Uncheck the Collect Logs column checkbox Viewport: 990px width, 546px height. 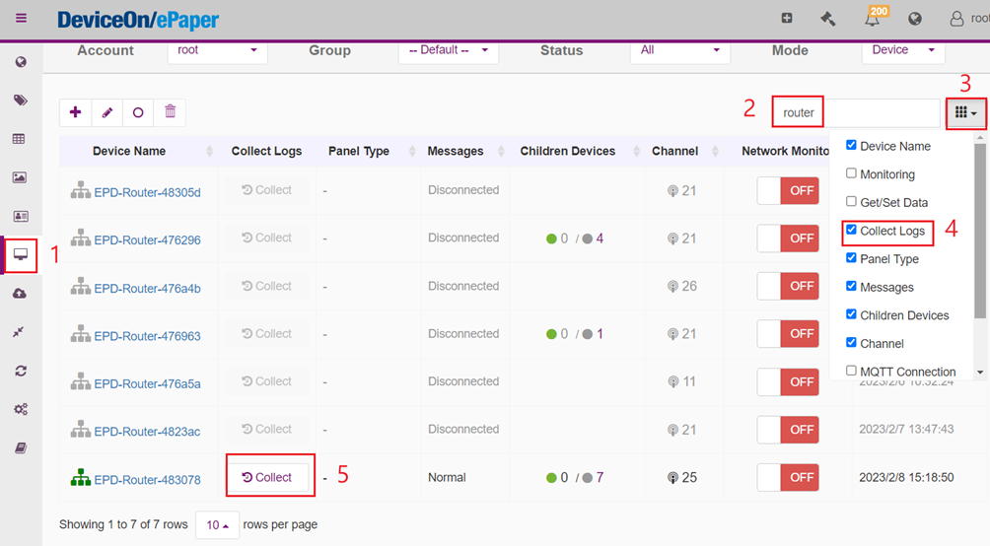(851, 231)
